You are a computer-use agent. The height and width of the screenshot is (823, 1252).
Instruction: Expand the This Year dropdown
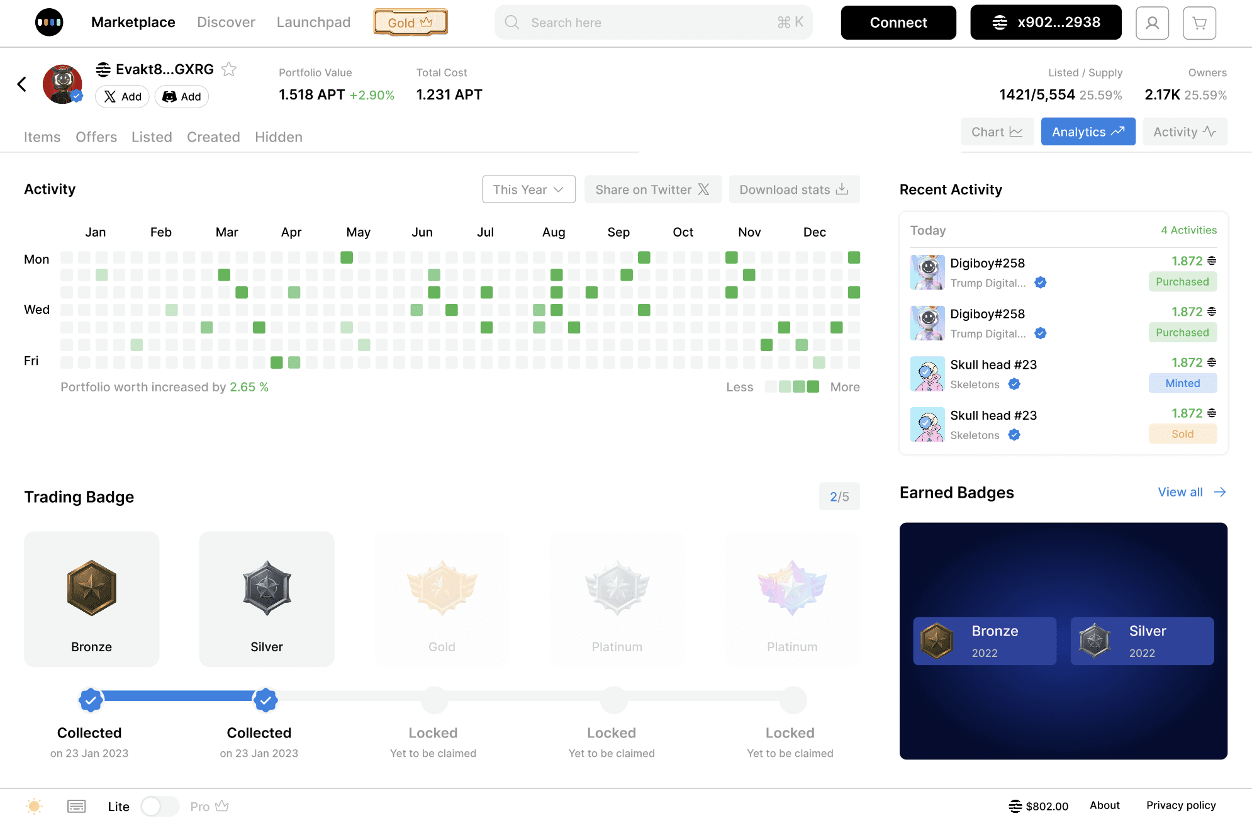pos(528,189)
